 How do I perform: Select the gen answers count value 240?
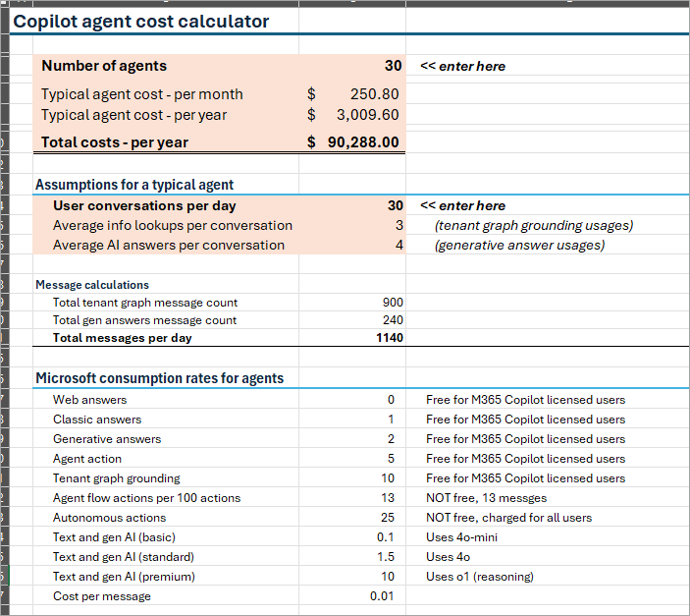point(393,320)
